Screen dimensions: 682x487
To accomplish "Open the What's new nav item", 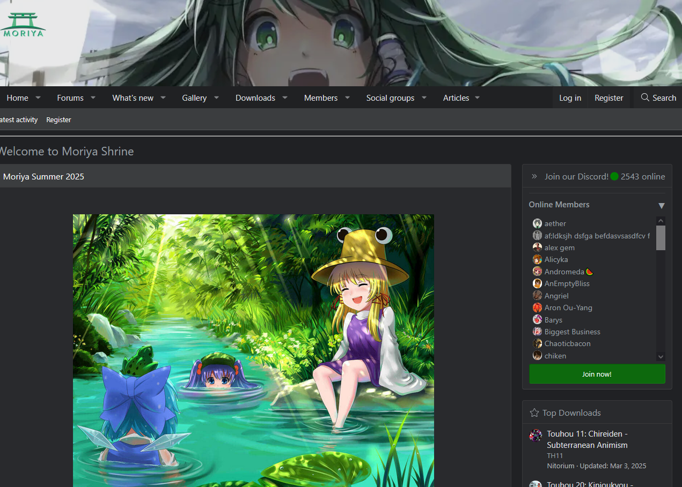I will (133, 98).
